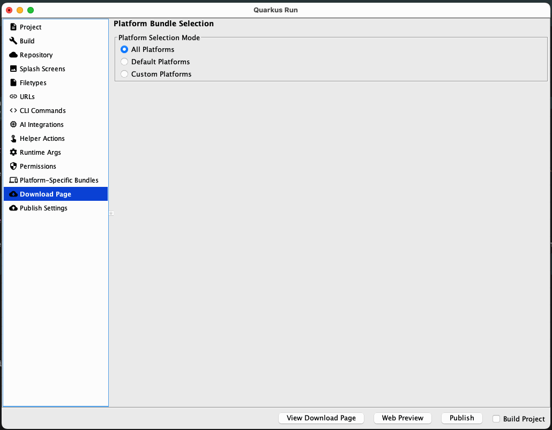The image size is (552, 430).
Task: Click the View Download Page button
Action: click(321, 418)
